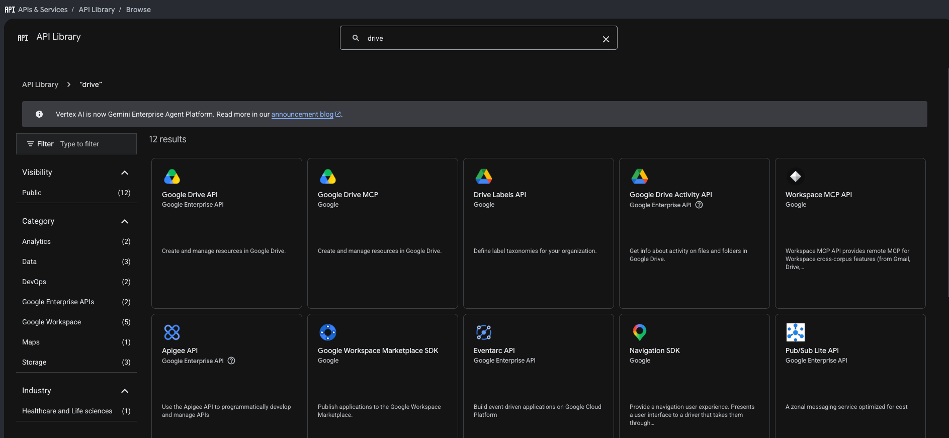This screenshot has height=438, width=949.
Task: Click the API logo next to API Library title
Action: pyautogui.click(x=23, y=38)
